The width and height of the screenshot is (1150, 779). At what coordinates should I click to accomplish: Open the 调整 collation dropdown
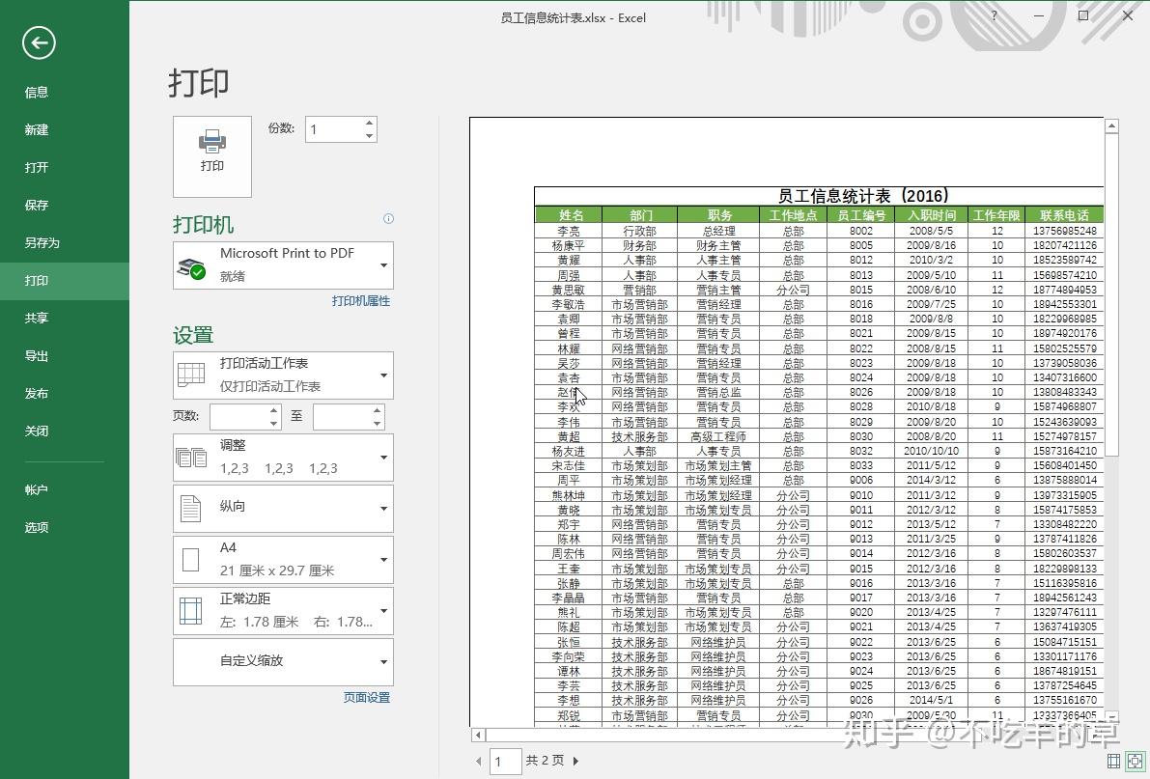click(x=283, y=457)
